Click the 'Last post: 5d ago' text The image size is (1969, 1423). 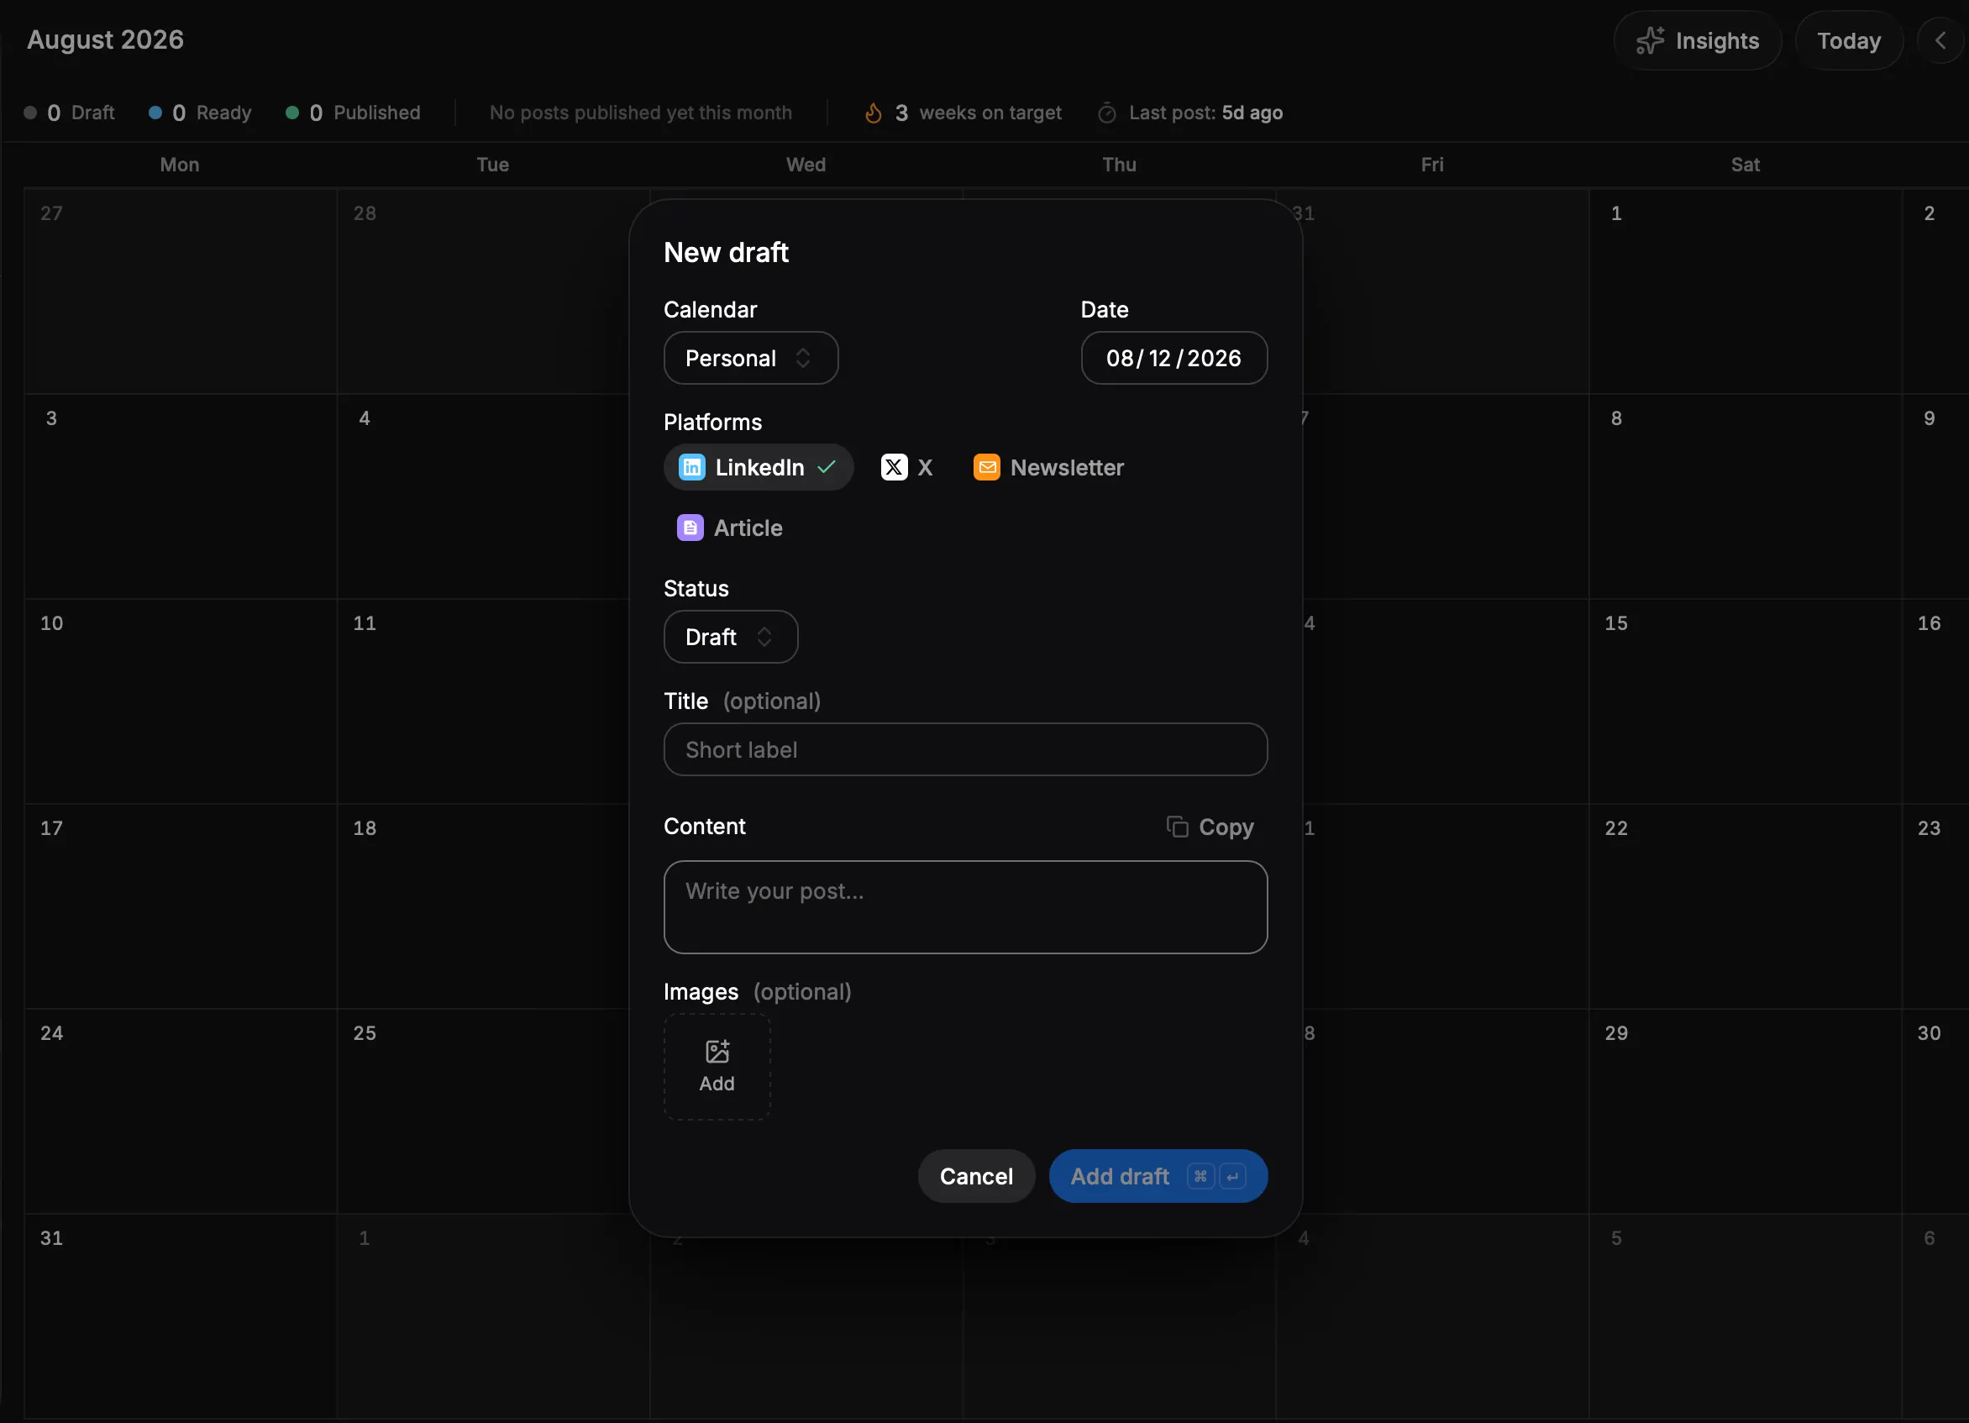point(1206,113)
